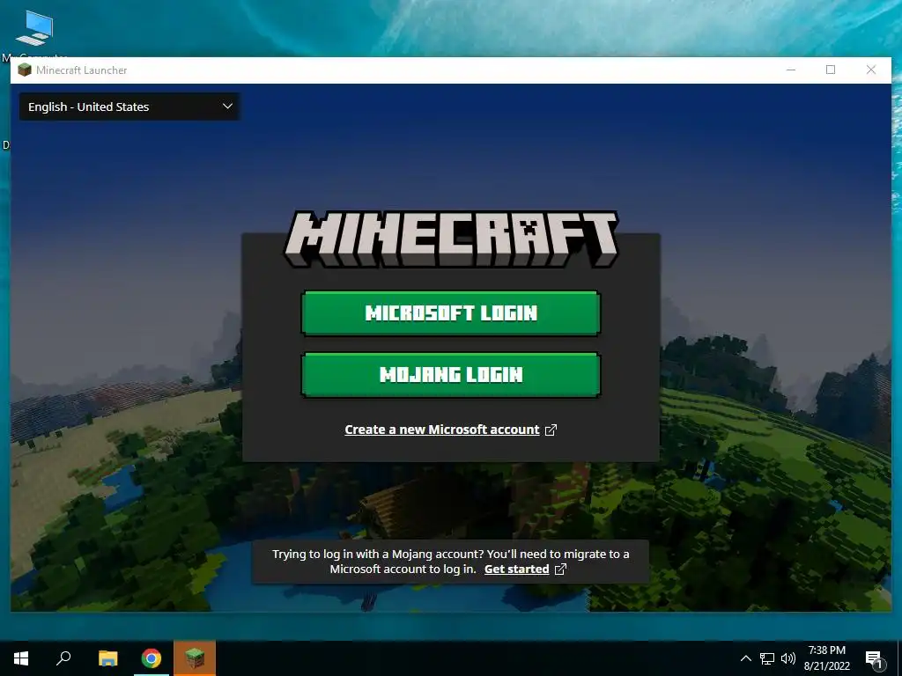
Task: Click the Microsoft Login button
Action: (x=450, y=313)
